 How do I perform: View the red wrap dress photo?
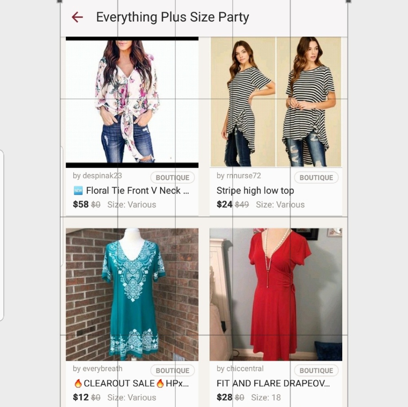click(276, 294)
